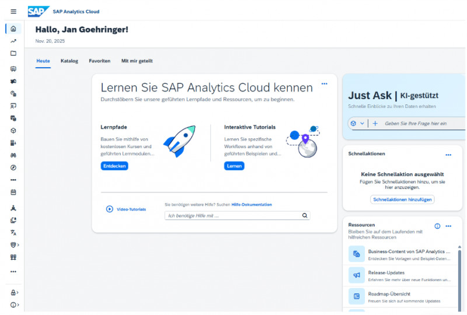
Task: Click the info icon in Ressourcen header
Action: pos(437,226)
